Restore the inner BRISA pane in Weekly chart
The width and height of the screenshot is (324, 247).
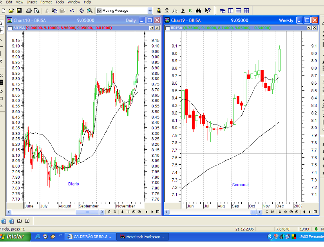309,28
